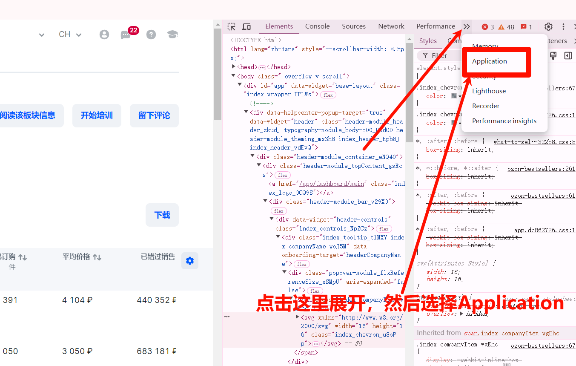The image size is (576, 366).
Task: Expand the more tabs double chevron
Action: pyautogui.click(x=467, y=26)
